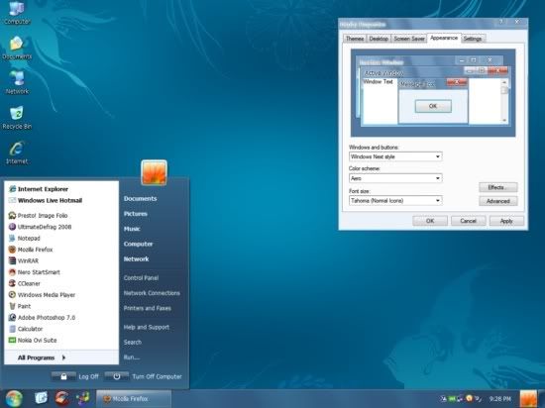Click the Mozilla Firefox taskbar button
The width and height of the screenshot is (545, 408).
tap(134, 399)
